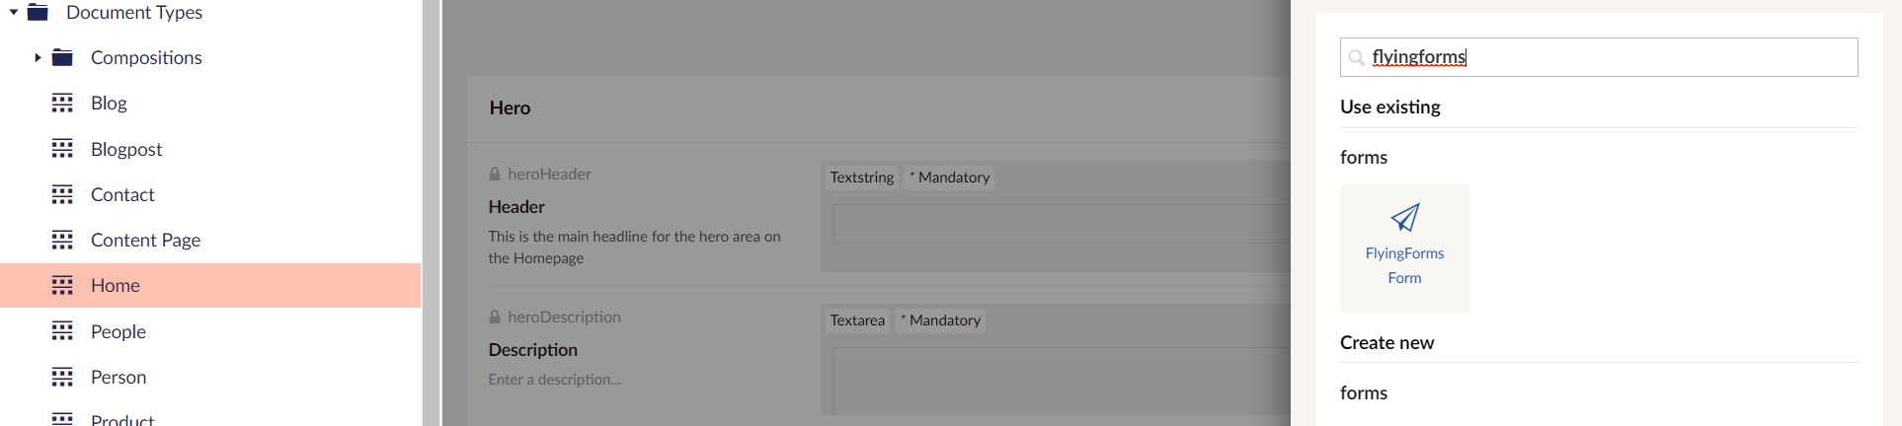
Task: Click the search magnifier icon
Action: coord(1357,57)
